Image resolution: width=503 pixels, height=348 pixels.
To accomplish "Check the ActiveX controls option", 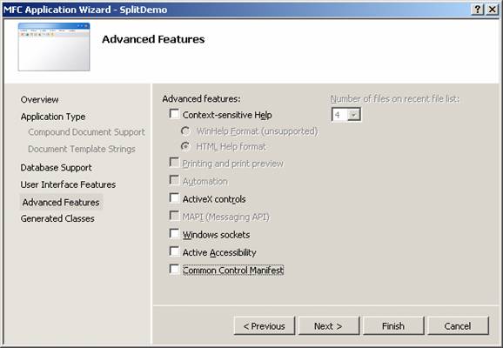I will (x=174, y=197).
